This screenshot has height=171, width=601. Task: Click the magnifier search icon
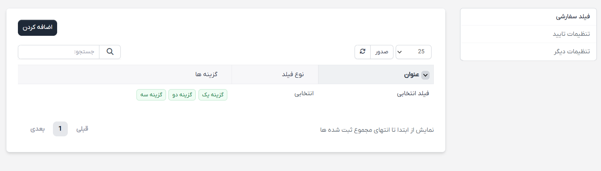click(110, 52)
